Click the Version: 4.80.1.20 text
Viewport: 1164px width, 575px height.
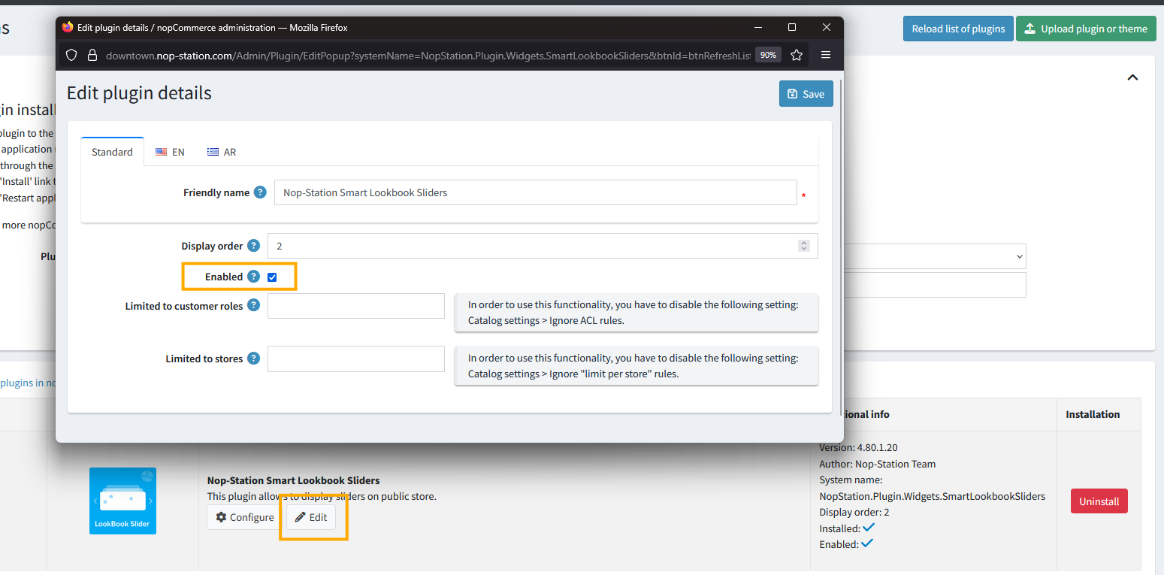[x=858, y=447]
